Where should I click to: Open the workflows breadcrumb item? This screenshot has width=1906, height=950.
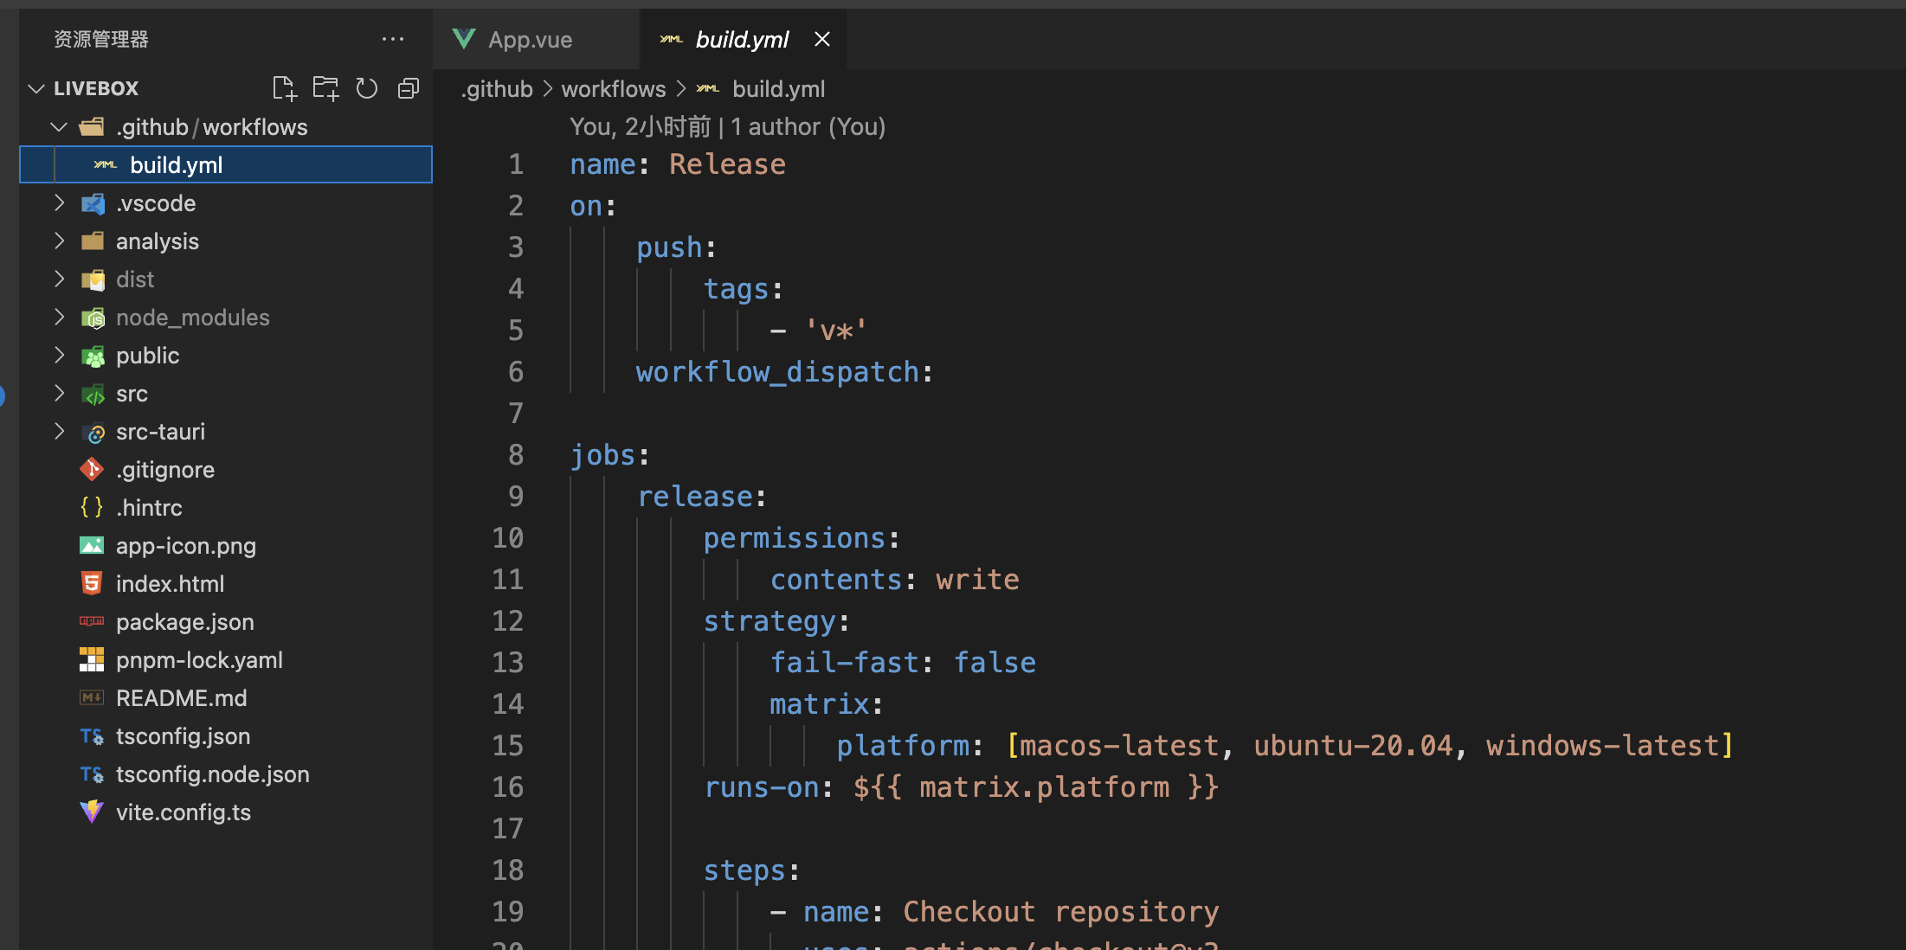613,88
